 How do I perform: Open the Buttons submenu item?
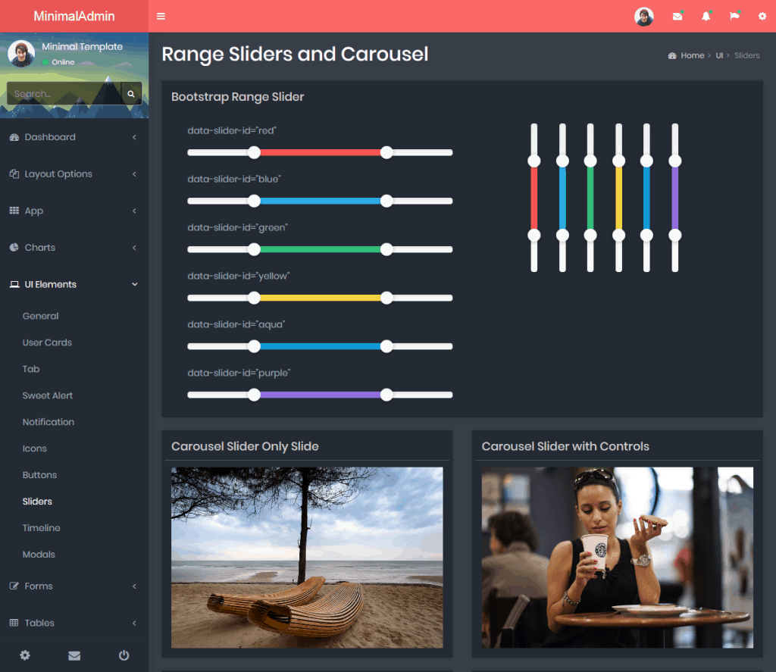(39, 475)
